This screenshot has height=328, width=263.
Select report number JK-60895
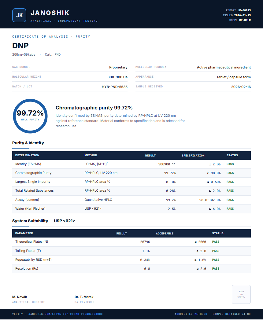(244, 10)
